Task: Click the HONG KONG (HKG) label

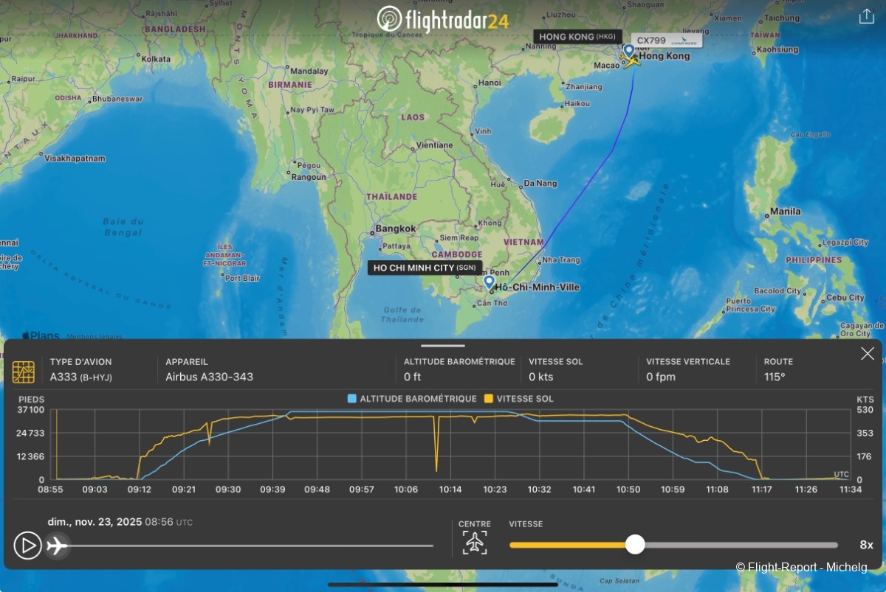Action: (577, 37)
